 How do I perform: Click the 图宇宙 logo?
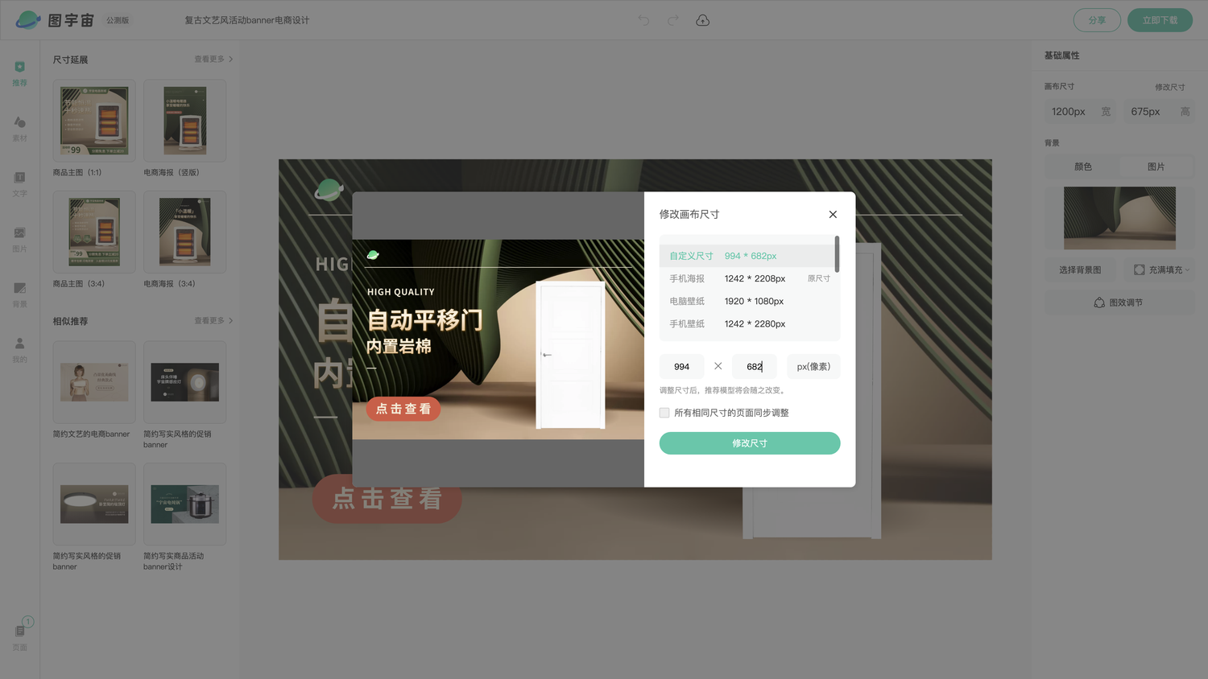55,20
